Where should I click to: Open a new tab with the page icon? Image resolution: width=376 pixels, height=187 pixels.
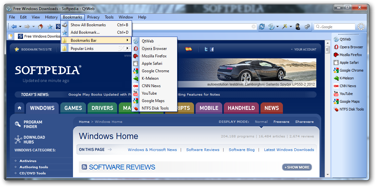point(10,36)
